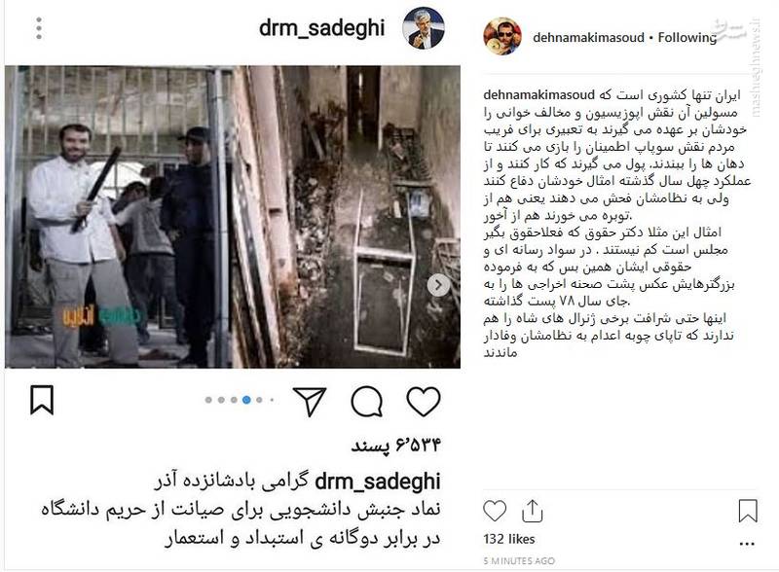Screen dimensions: 779x572
Task: Open three-dot options on drm_sadeghi post
Action: tap(39, 28)
